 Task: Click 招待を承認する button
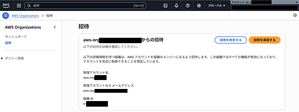point(265,40)
